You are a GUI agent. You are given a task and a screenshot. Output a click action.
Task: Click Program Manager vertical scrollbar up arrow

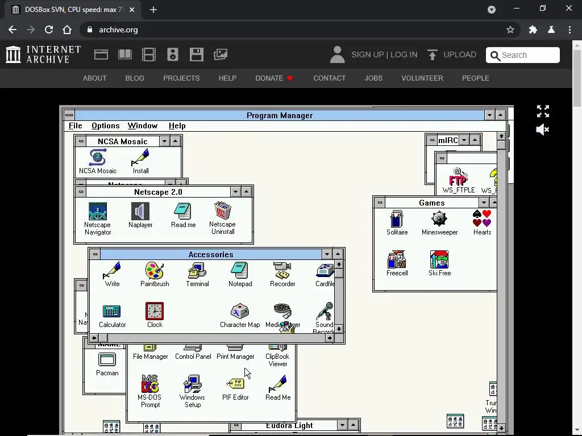[501, 136]
